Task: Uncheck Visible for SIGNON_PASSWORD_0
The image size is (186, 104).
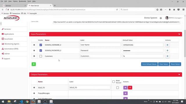Action: coord(41,51)
